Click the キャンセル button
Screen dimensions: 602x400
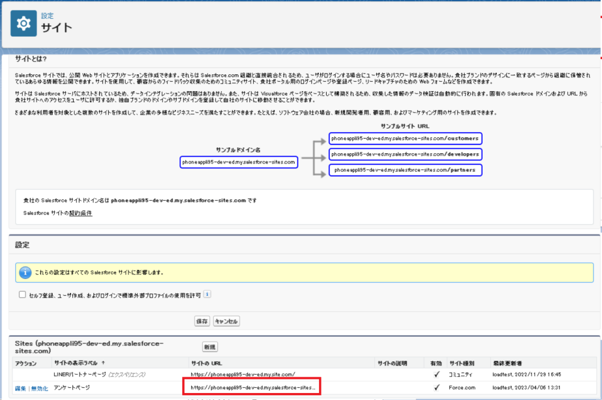click(x=226, y=321)
